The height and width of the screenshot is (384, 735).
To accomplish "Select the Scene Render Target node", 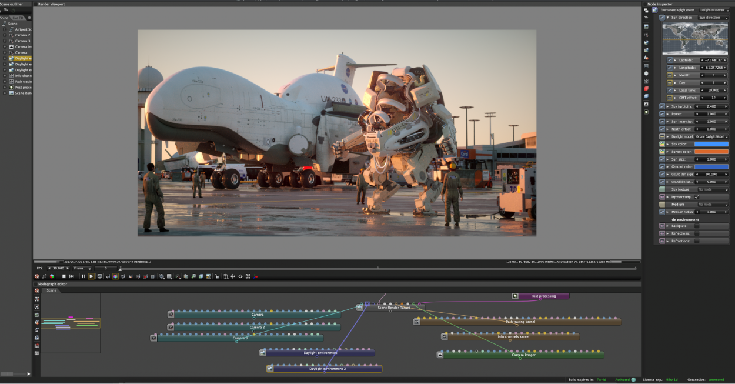I will 390,308.
